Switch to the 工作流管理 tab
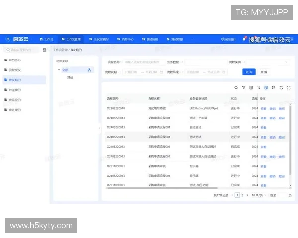The image size is (298, 238). [71, 39]
